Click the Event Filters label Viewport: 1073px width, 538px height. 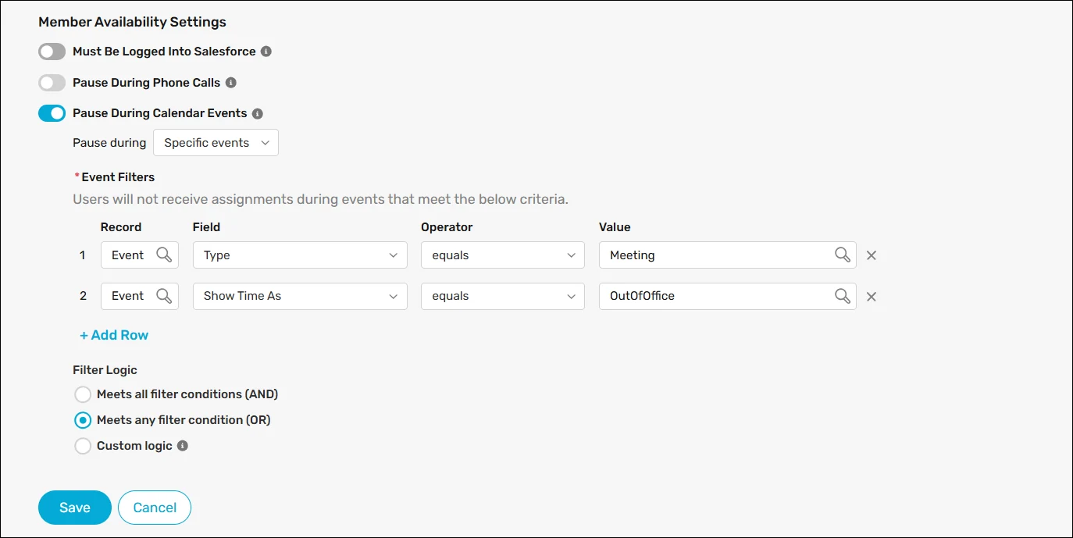coord(118,177)
